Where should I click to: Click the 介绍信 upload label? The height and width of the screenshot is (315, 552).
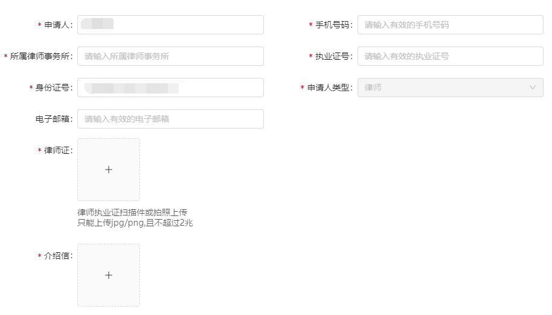click(x=58, y=256)
